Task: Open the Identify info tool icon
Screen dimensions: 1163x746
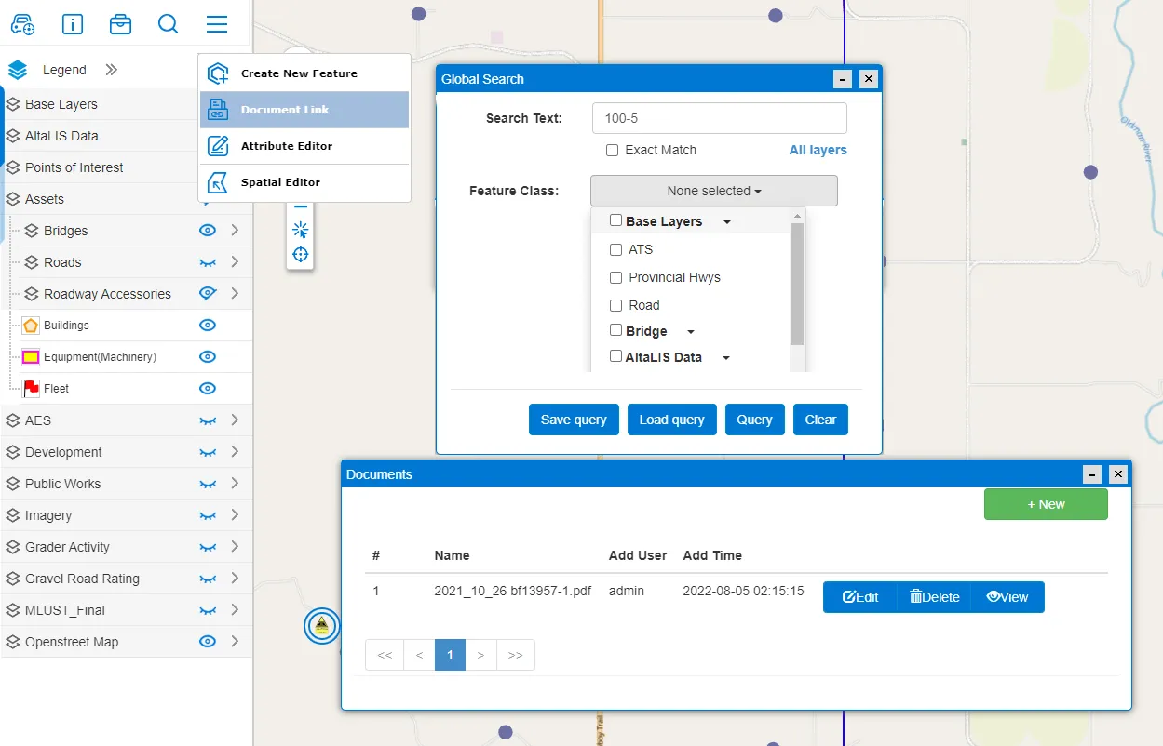Action: [x=72, y=24]
